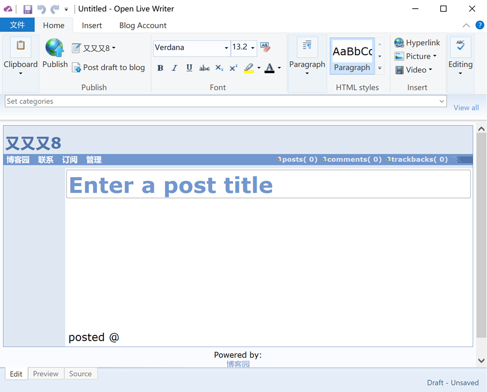Switch to the Preview view tab
Image resolution: width=487 pixels, height=392 pixels.
(45, 374)
